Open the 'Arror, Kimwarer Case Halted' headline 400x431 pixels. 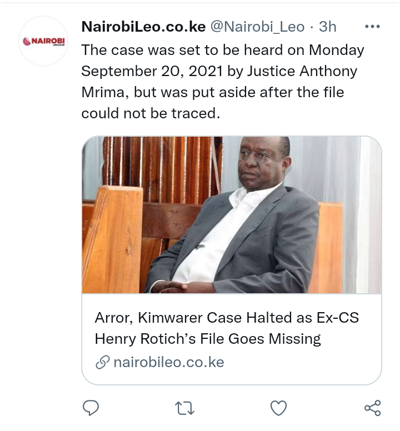[227, 318]
